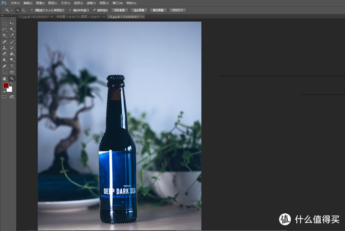Select the Eraser tool

pos(5,54)
